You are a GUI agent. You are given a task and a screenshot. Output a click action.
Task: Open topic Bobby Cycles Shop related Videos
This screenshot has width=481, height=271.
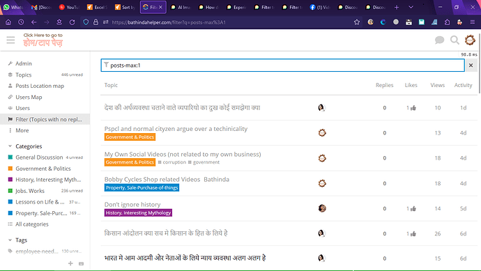(x=167, y=179)
